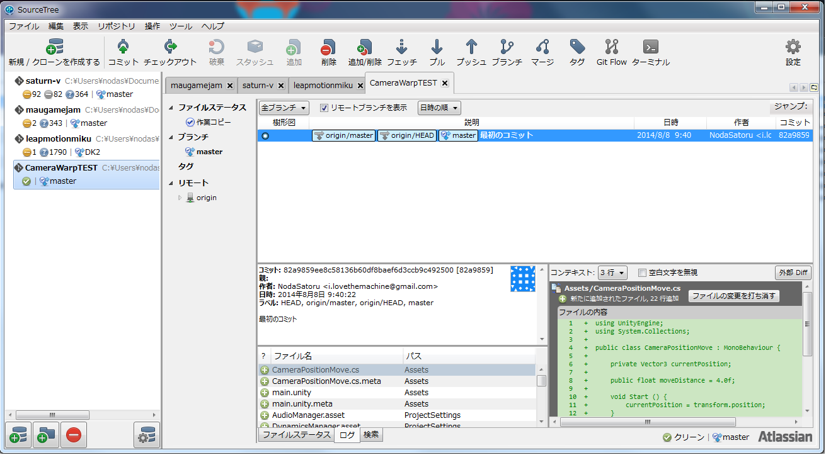Open the date order sorting dropdown
Image resolution: width=826 pixels, height=455 pixels.
tap(439, 108)
